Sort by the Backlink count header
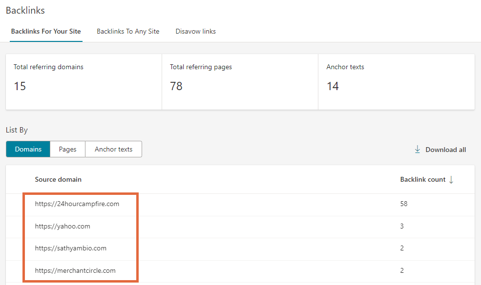481x285 pixels. [422, 180]
